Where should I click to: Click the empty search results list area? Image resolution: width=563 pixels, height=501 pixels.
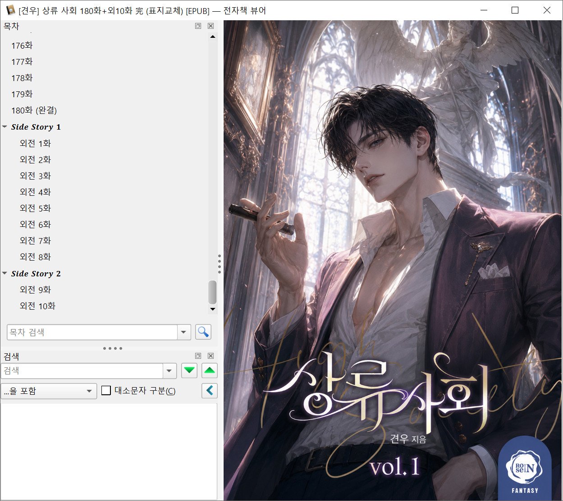click(x=109, y=451)
